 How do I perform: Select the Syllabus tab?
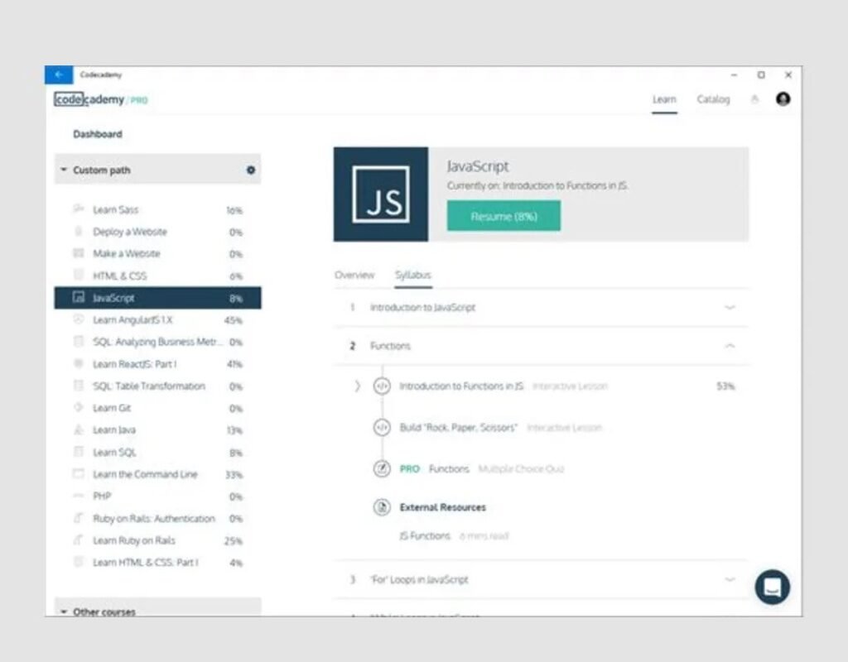413,275
